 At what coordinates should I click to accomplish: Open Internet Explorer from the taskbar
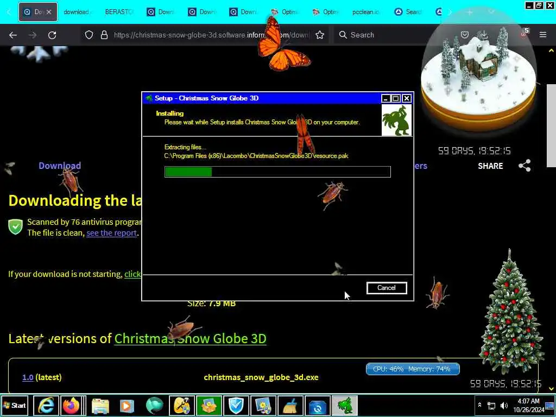pos(46,405)
